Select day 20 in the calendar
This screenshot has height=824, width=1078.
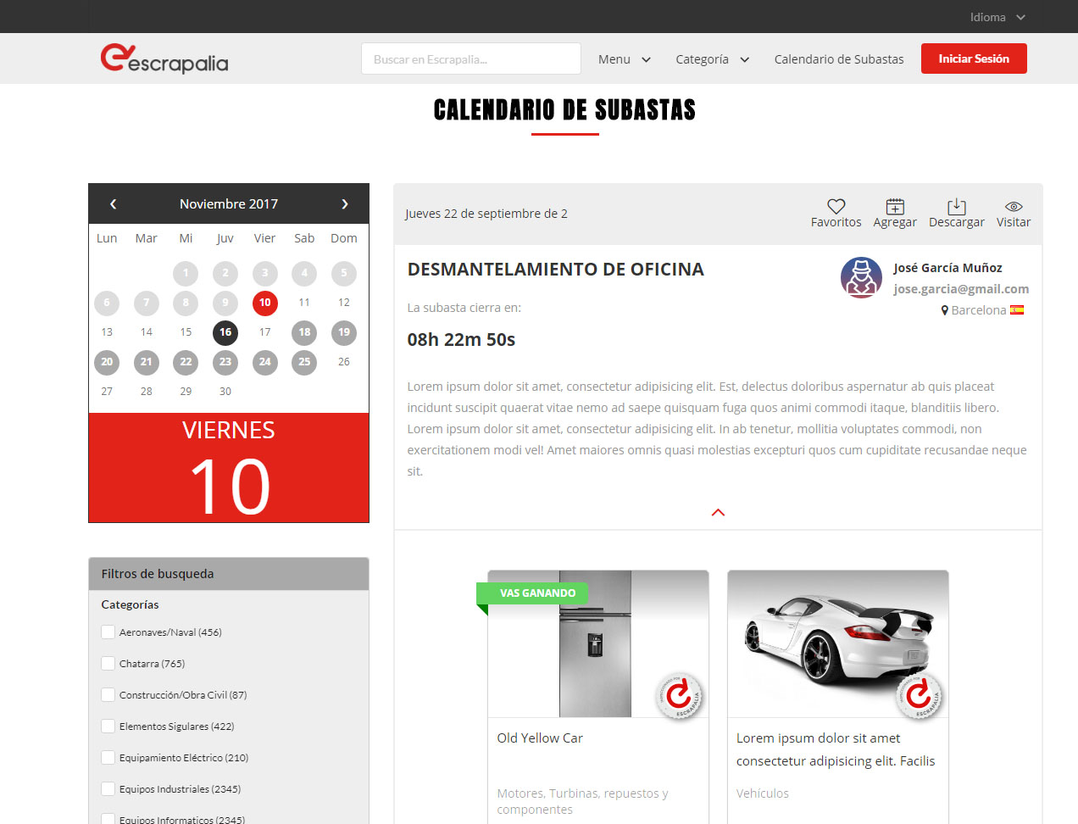coord(107,362)
